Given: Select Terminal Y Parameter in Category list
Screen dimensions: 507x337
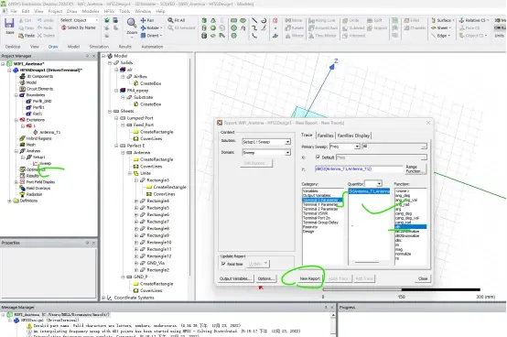Looking at the screenshot, I should [x=320, y=204].
